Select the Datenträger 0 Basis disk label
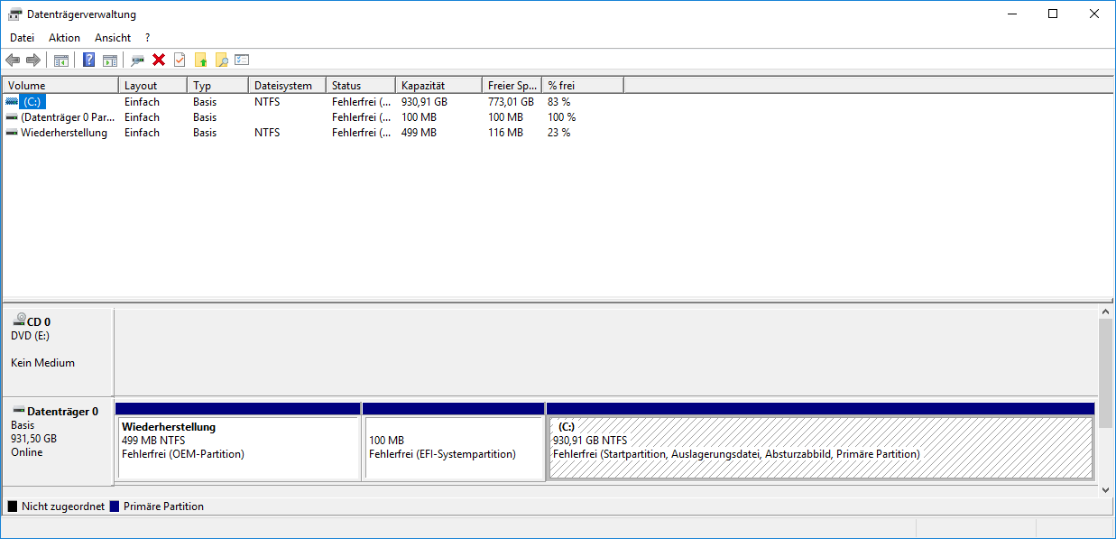This screenshot has width=1116, height=539. pyautogui.click(x=58, y=441)
